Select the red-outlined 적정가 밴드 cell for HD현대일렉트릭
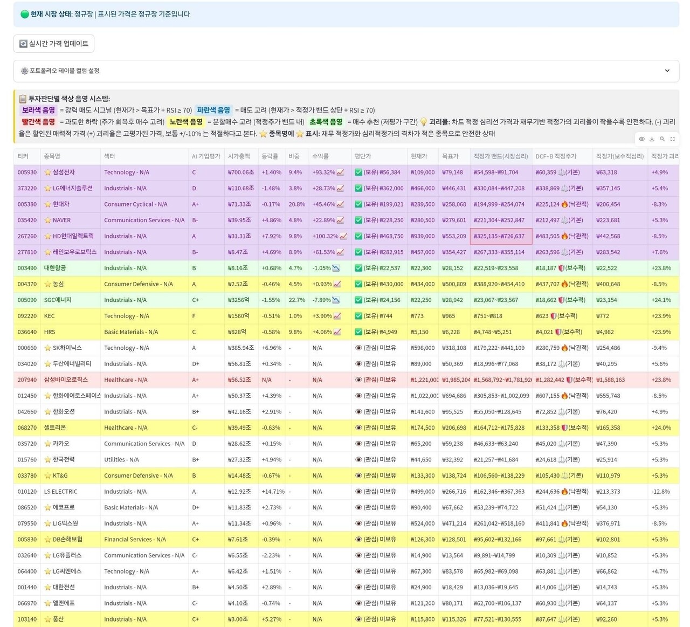The width and height of the screenshot is (690, 627). (x=500, y=236)
